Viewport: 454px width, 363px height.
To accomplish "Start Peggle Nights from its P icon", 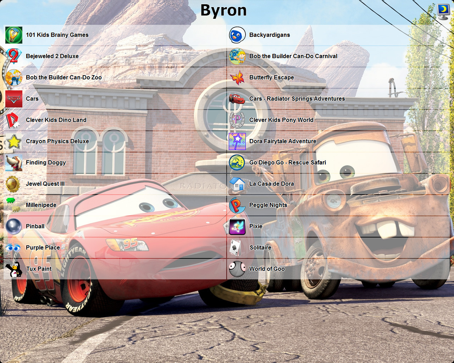I will click(237, 205).
